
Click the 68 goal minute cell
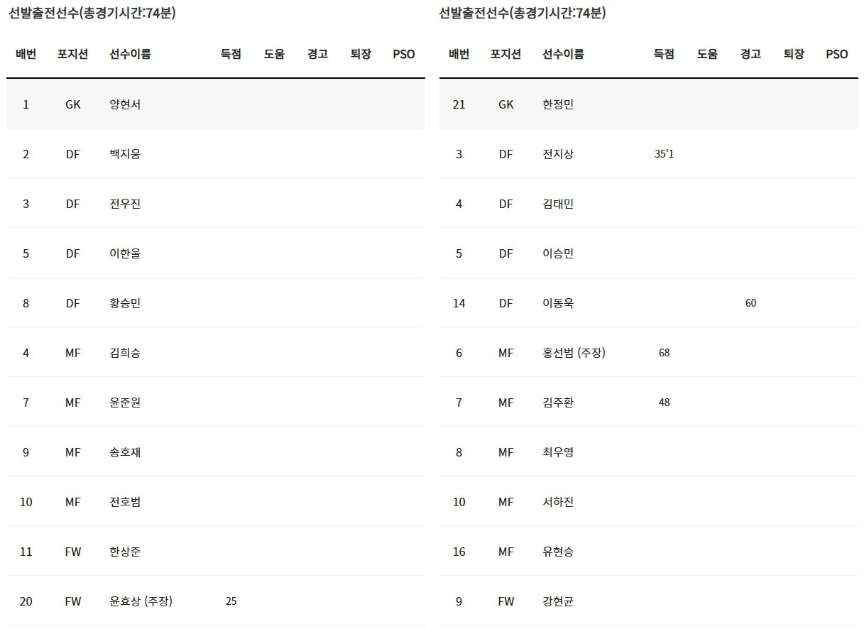[x=664, y=353]
